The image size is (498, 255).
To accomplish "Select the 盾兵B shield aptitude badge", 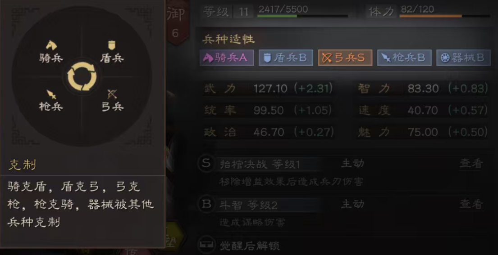I will point(286,58).
